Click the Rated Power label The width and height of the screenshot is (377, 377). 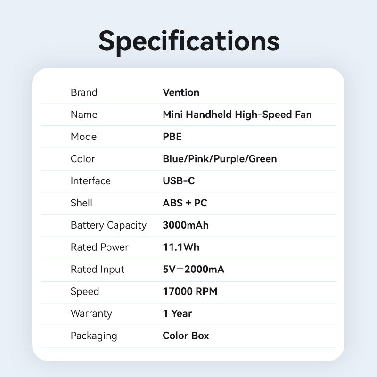coord(99,247)
